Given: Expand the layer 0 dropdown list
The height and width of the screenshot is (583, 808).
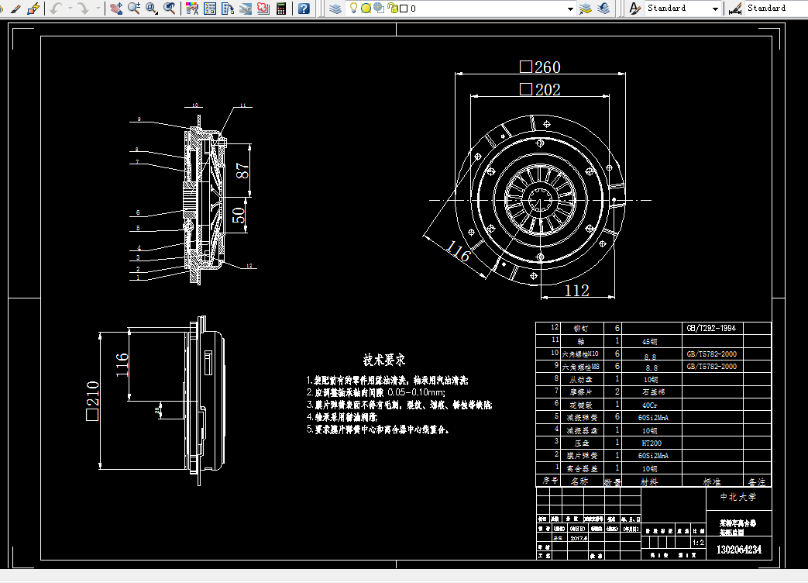Looking at the screenshot, I should point(570,9).
